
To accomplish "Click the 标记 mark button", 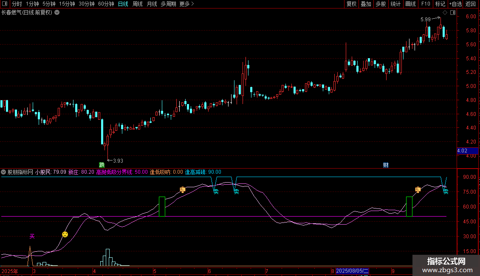I will 440,4.
